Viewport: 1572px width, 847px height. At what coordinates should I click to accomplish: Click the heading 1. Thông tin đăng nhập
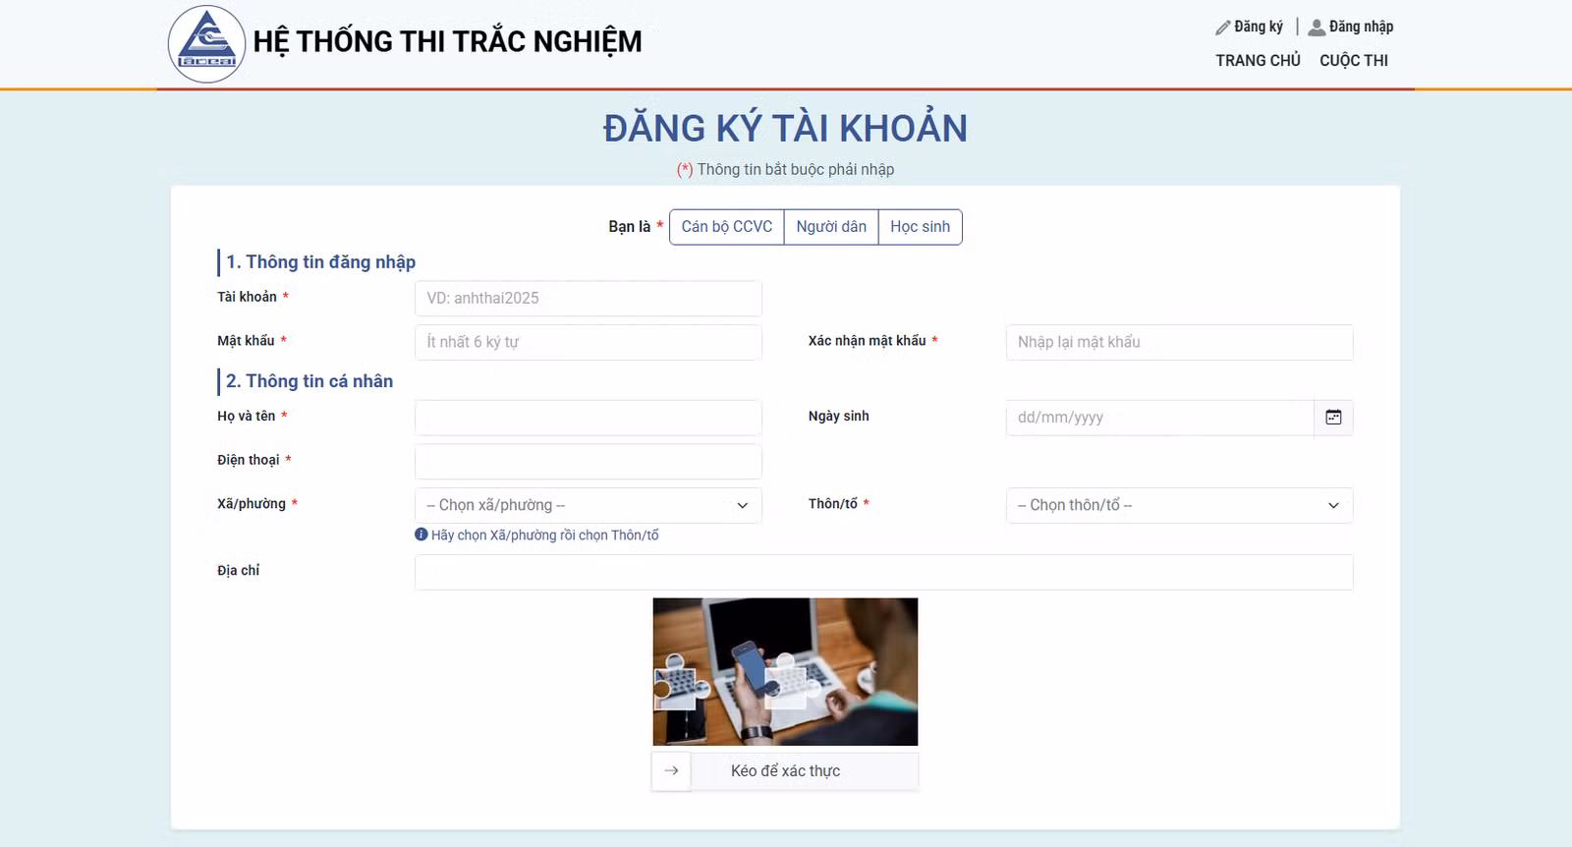click(x=320, y=262)
